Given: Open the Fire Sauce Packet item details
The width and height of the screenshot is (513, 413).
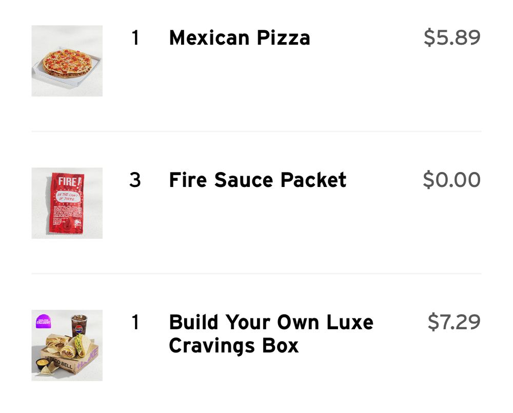Looking at the screenshot, I should (x=258, y=180).
